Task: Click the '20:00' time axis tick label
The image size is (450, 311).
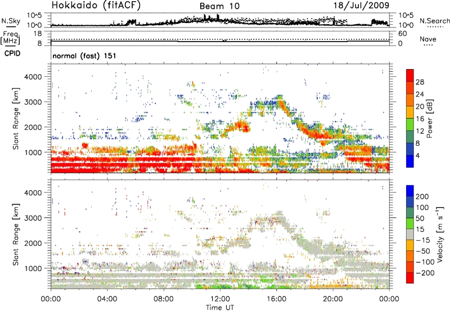Action: pos(333,299)
